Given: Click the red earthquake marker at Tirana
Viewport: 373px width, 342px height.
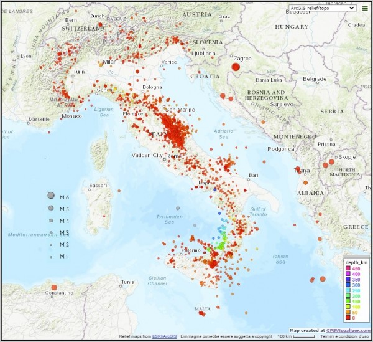Looking at the screenshot, I should tap(298, 168).
